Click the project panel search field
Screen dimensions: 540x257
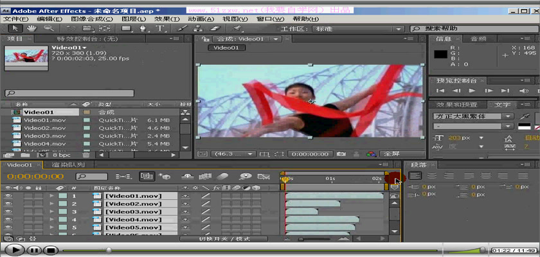[69, 93]
